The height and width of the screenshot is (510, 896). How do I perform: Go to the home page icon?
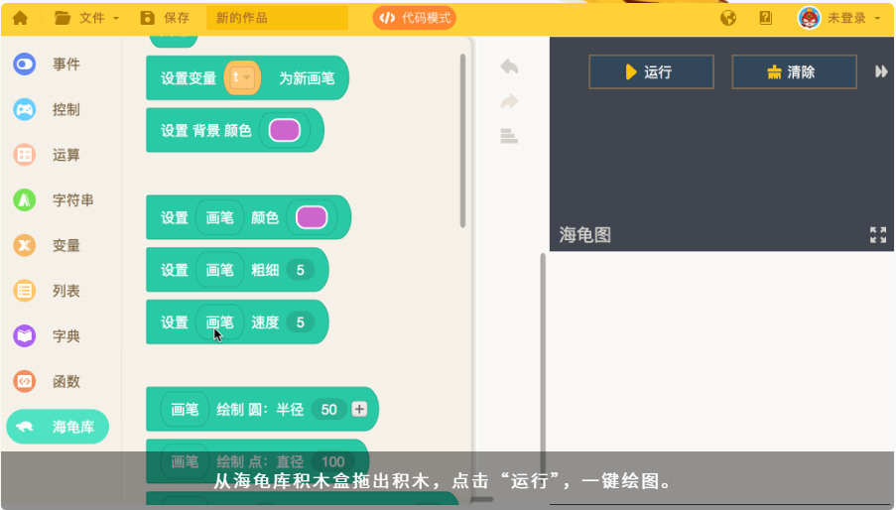(20, 18)
